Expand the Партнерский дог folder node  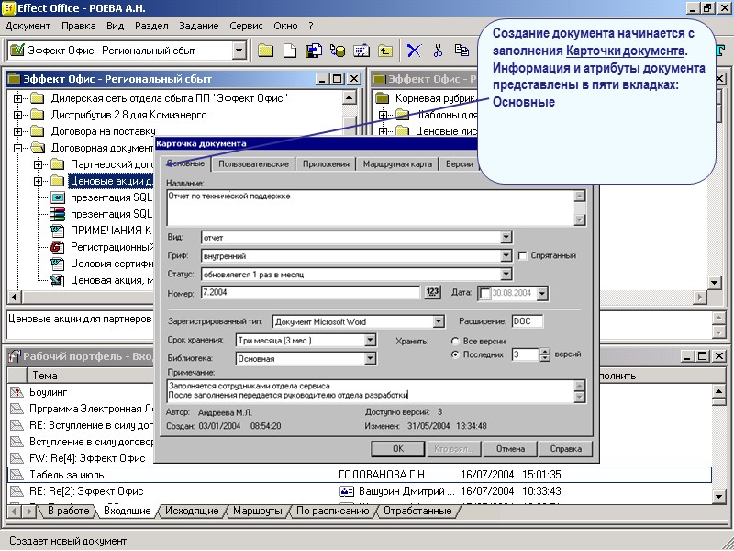[x=39, y=164]
